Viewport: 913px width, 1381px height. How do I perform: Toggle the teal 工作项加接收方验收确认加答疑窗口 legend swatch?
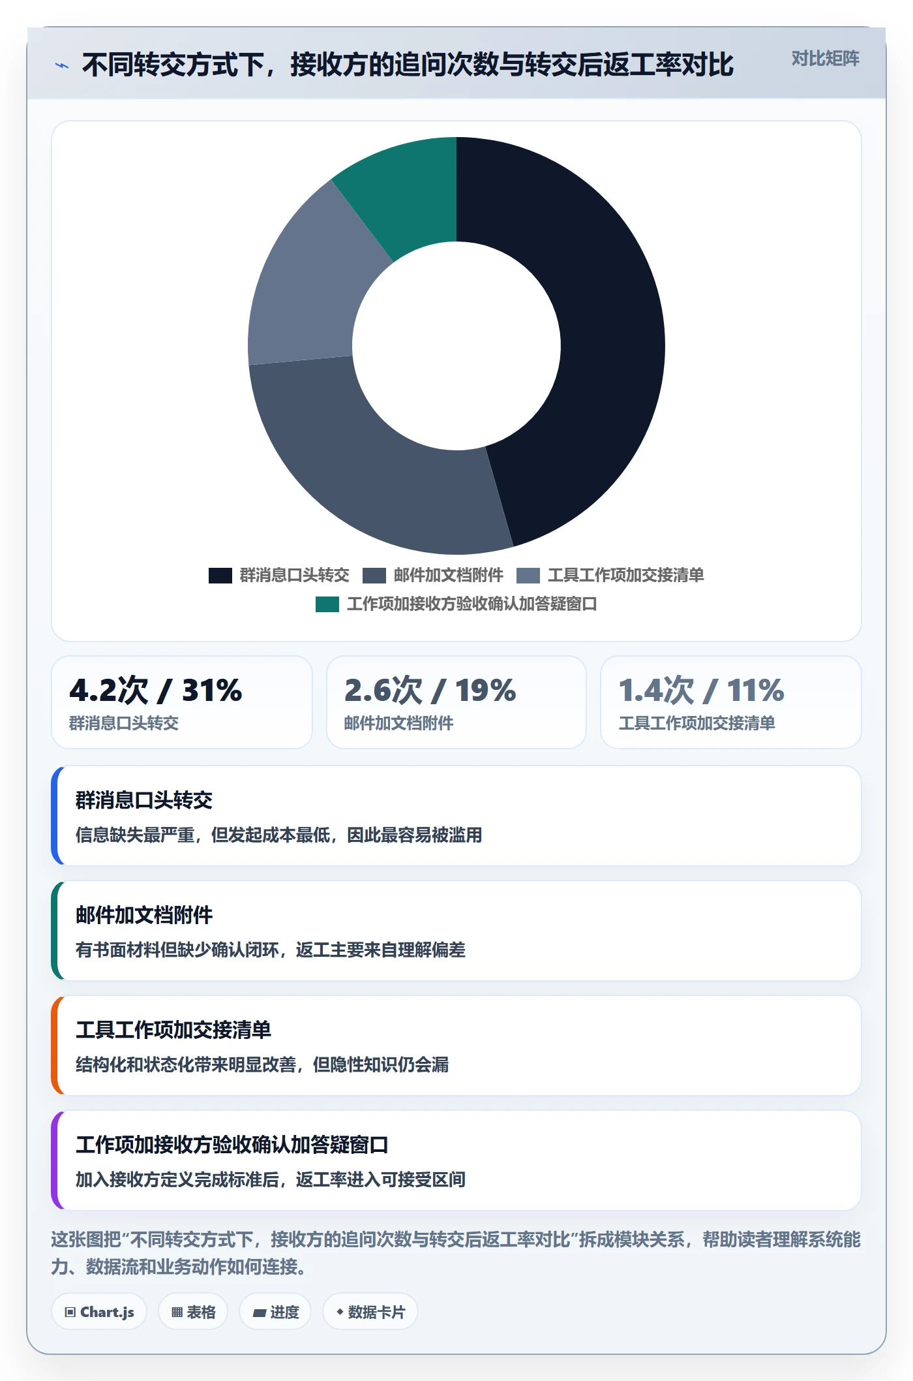click(327, 604)
